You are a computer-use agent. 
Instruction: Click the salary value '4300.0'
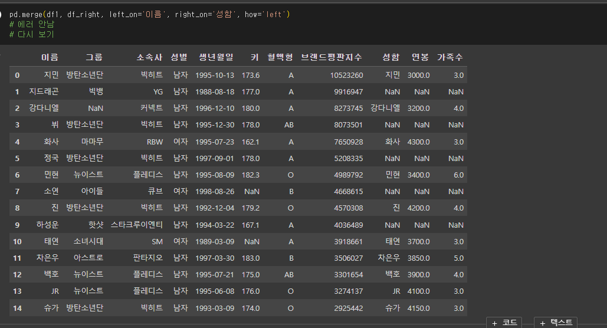[418, 142]
